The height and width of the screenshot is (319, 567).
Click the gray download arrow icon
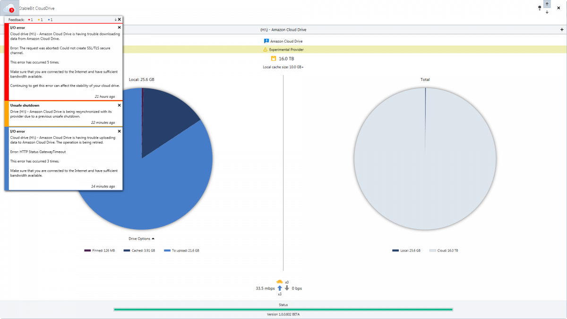click(287, 288)
